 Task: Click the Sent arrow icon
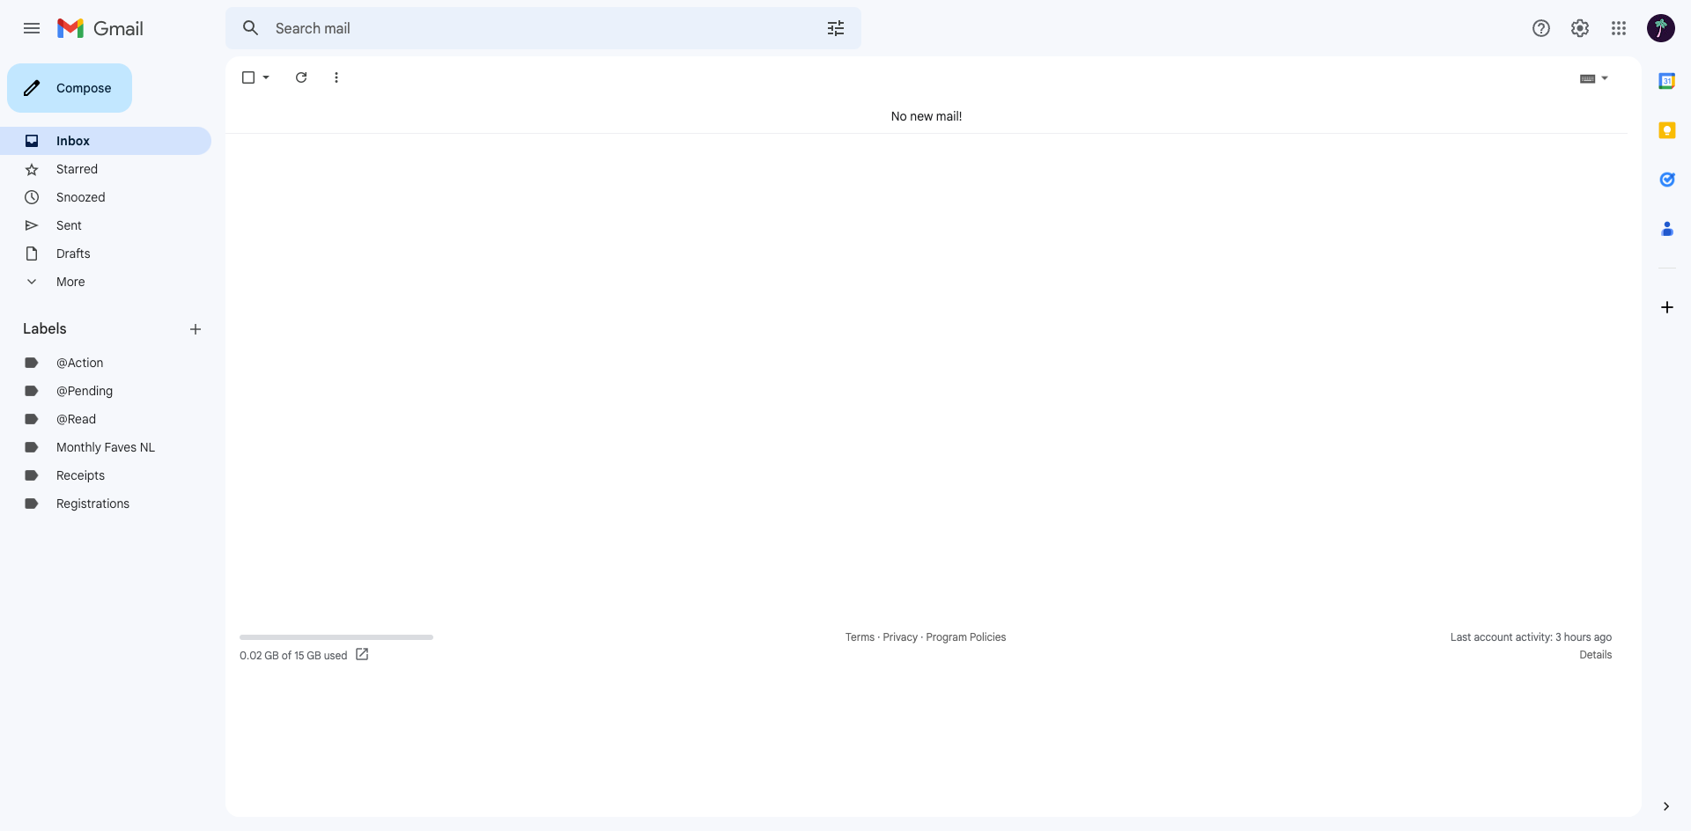[x=32, y=225]
